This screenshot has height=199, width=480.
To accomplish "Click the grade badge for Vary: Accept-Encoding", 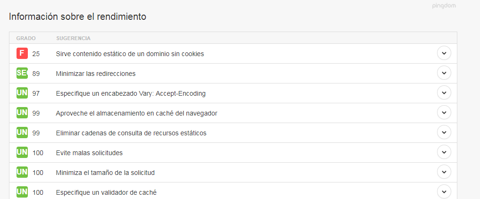I will coord(22,93).
